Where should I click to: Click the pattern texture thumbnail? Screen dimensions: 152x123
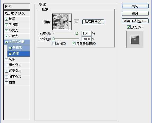(x=61, y=22)
